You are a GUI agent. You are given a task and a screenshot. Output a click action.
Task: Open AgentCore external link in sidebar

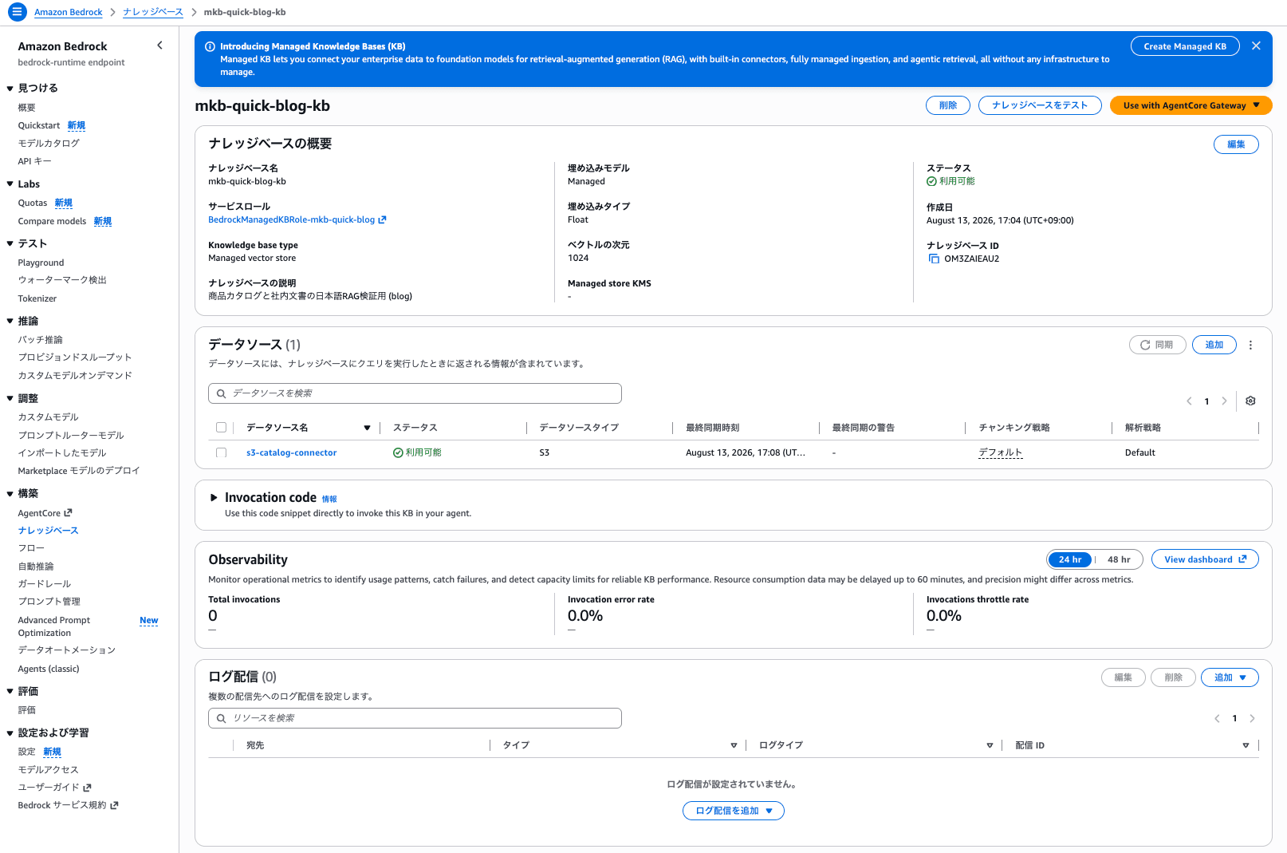tap(68, 513)
